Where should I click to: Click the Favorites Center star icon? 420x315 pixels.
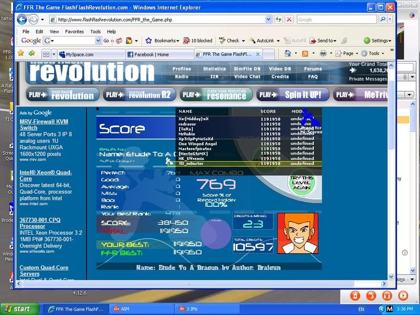point(21,54)
